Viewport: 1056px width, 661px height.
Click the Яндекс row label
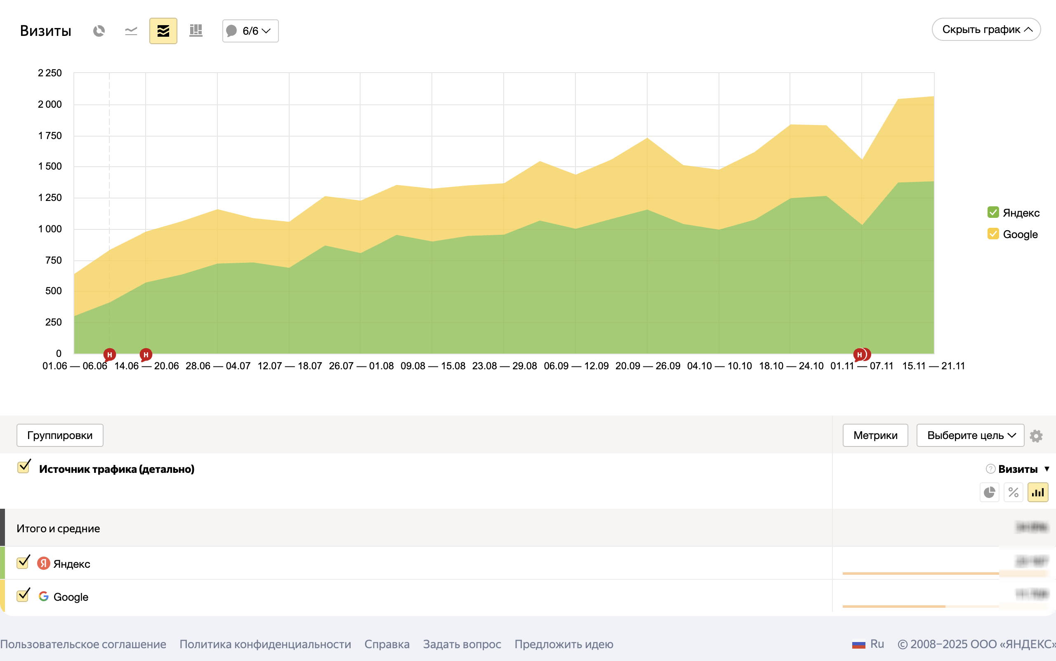[72, 564]
